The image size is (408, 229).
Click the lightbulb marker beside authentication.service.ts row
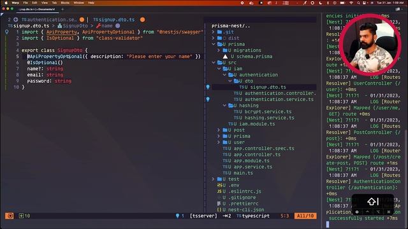point(208,99)
